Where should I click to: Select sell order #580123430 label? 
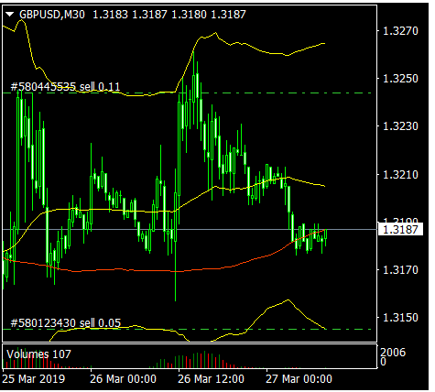tap(66, 323)
